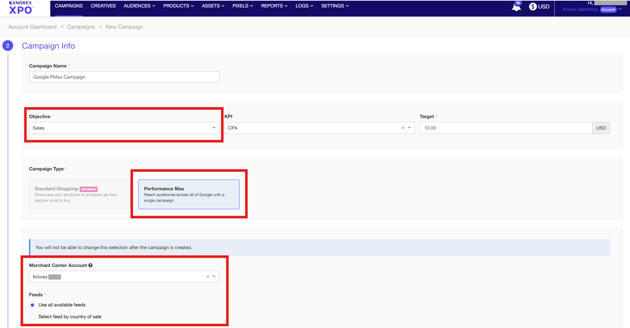630x328 pixels.
Task: Expand the Audiences menu
Action: click(139, 6)
